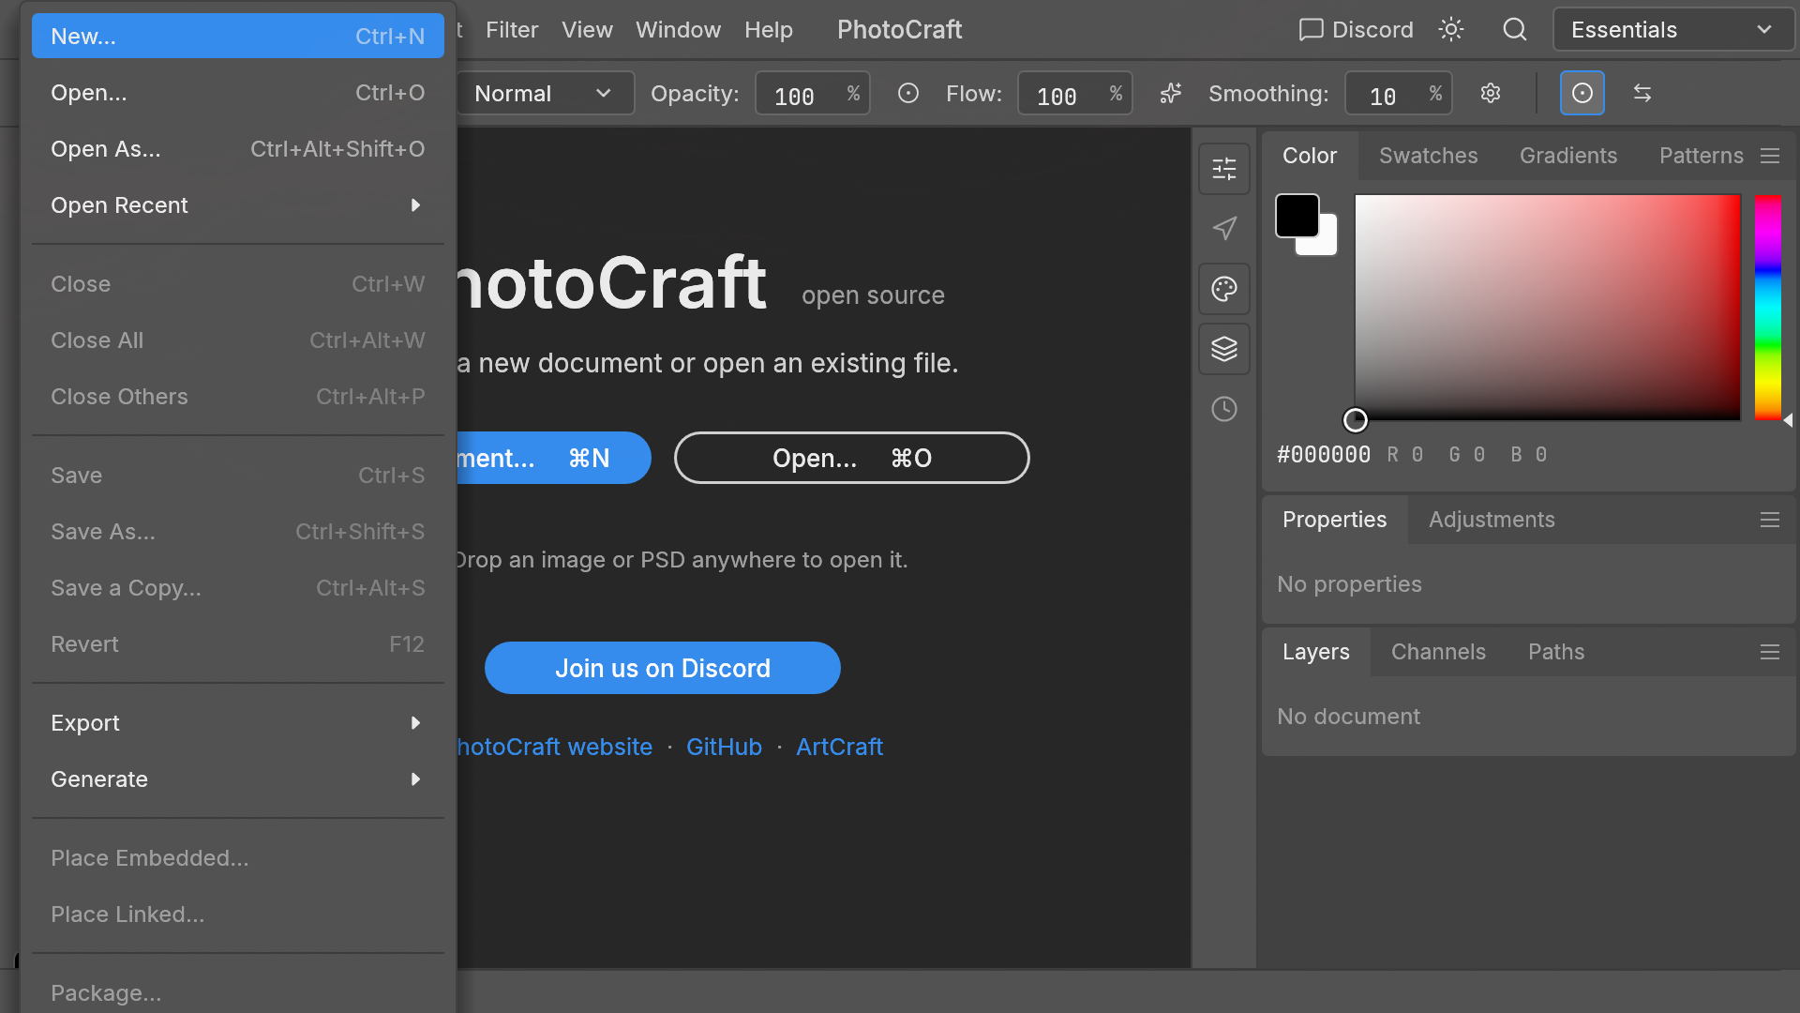This screenshot has height=1013, width=1800.
Task: Expand the Open Recent submenu
Action: tap(238, 205)
